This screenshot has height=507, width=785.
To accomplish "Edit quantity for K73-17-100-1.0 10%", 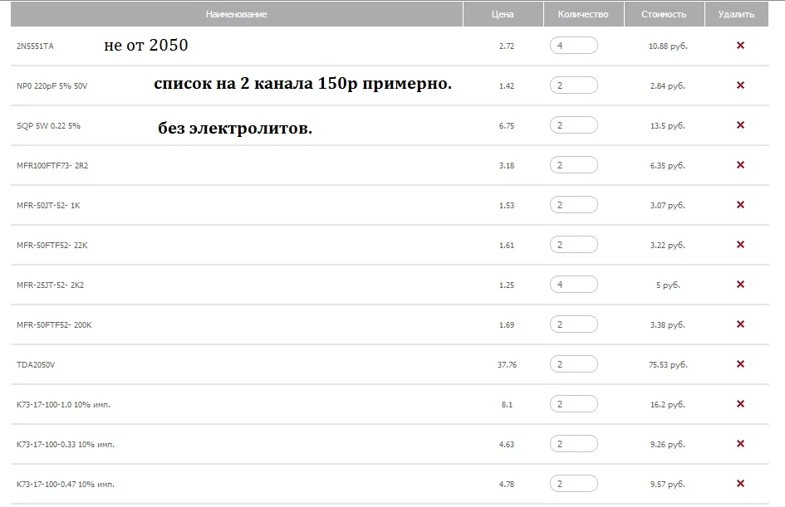I will [574, 404].
